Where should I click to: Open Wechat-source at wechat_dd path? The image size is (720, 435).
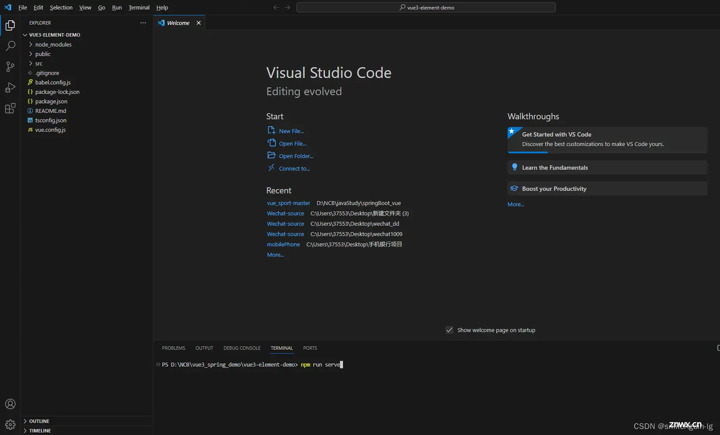(x=286, y=224)
